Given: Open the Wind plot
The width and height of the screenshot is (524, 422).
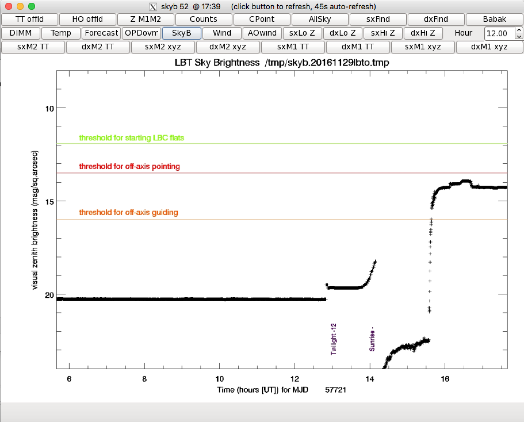Looking at the screenshot, I should 222,33.
